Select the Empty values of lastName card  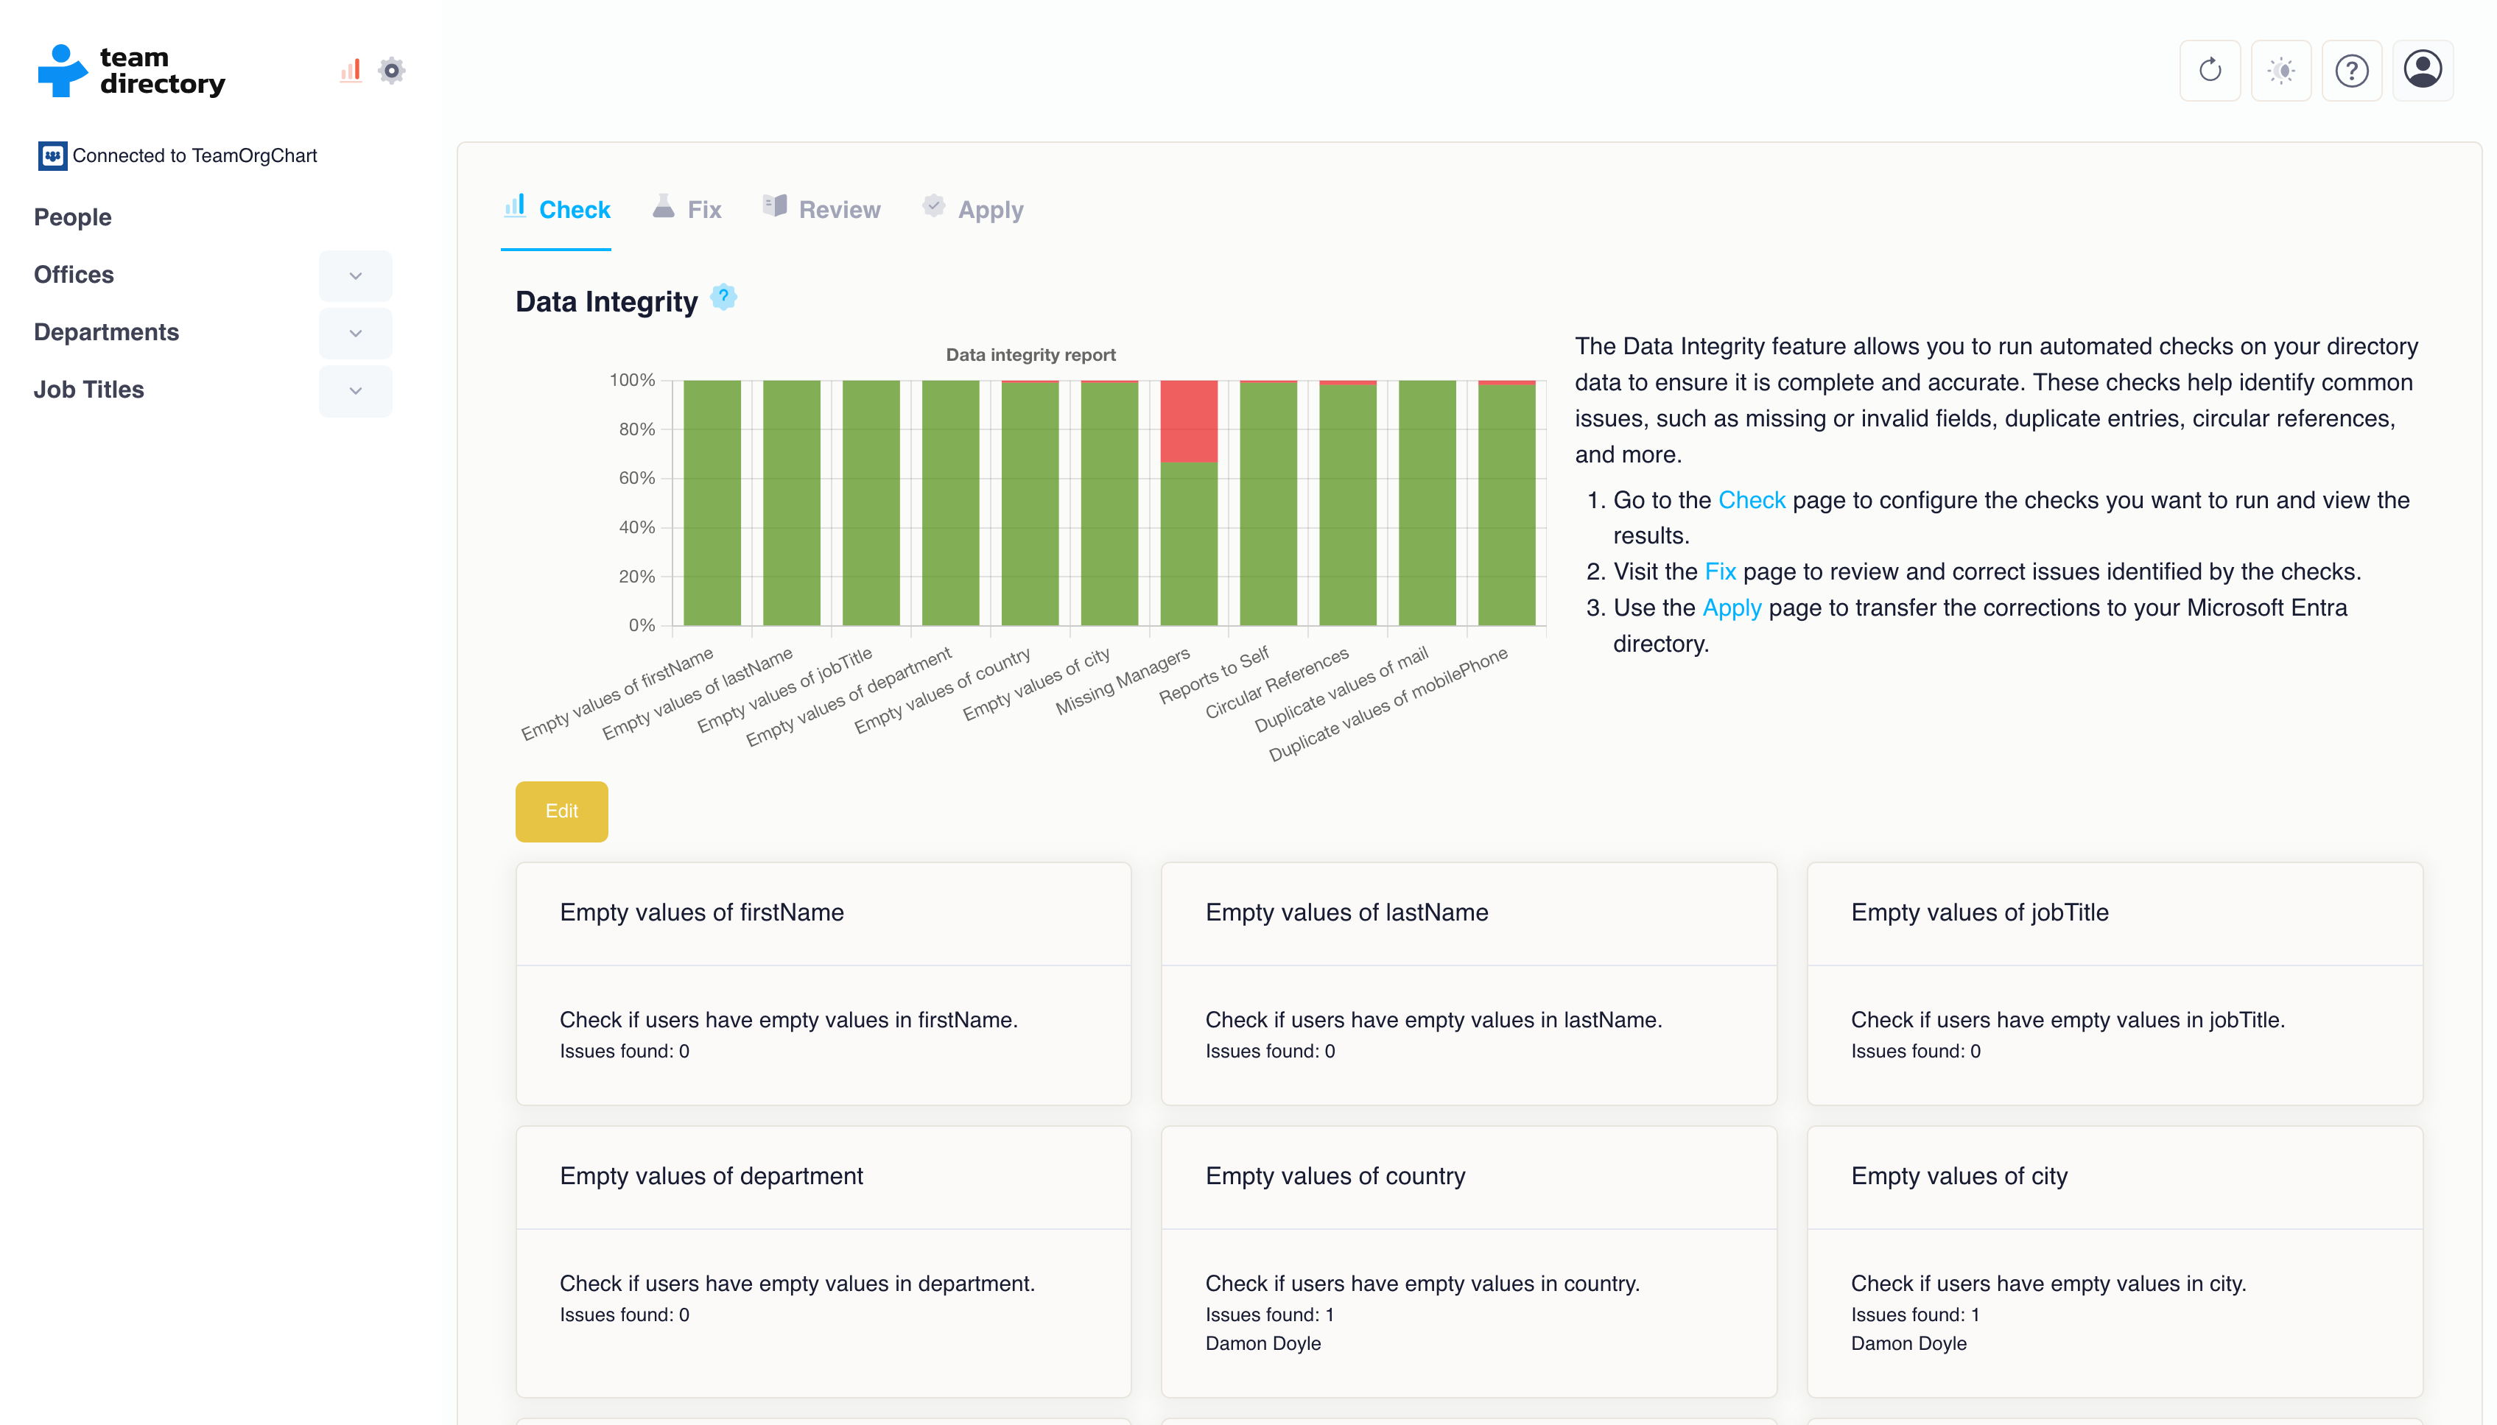[x=1468, y=985]
